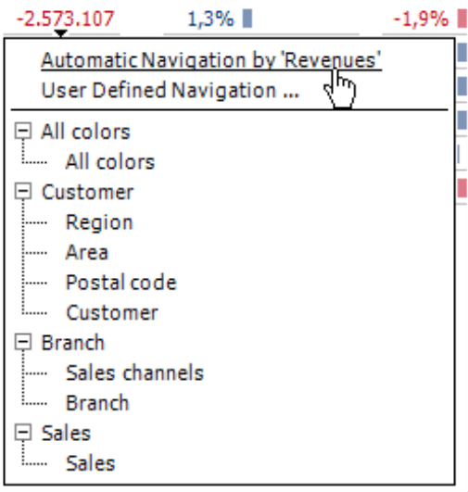
Task: Collapse the Branch tree group
Action: coord(23,342)
